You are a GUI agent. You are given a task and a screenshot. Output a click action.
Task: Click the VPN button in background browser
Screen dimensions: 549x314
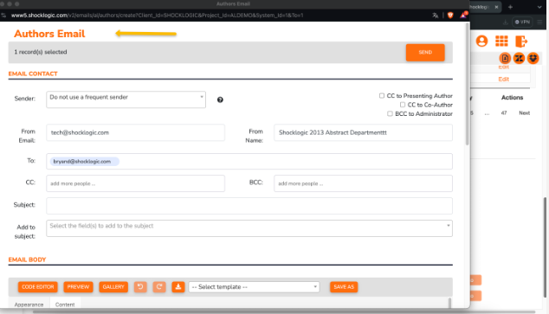[x=522, y=22]
